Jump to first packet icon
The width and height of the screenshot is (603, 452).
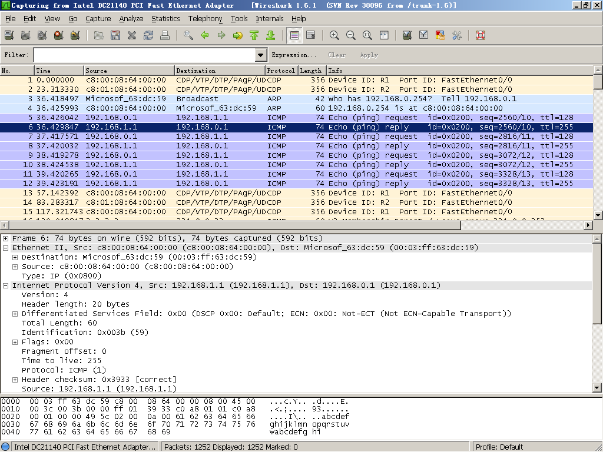(x=254, y=35)
